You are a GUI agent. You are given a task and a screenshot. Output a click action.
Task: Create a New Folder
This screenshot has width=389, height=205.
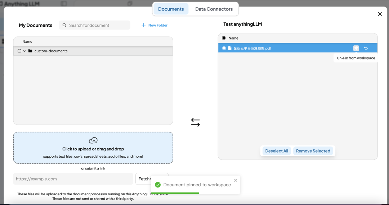coord(154,25)
